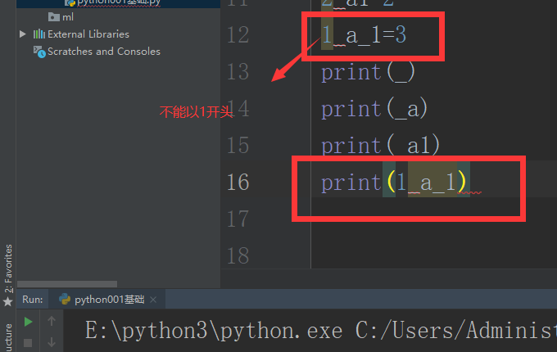Click the Favorites star icon
This screenshot has width=557, height=352.
pyautogui.click(x=8, y=302)
